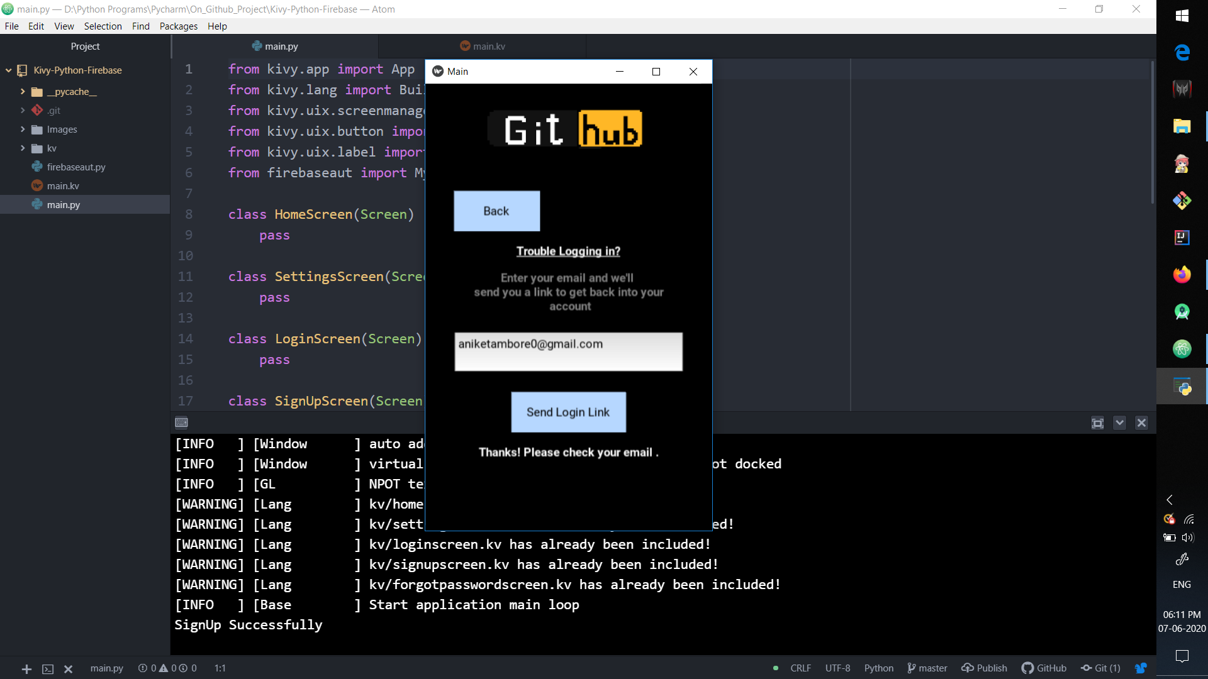
Task: Click the keyboard icon in terminal panel
Action: (x=181, y=422)
